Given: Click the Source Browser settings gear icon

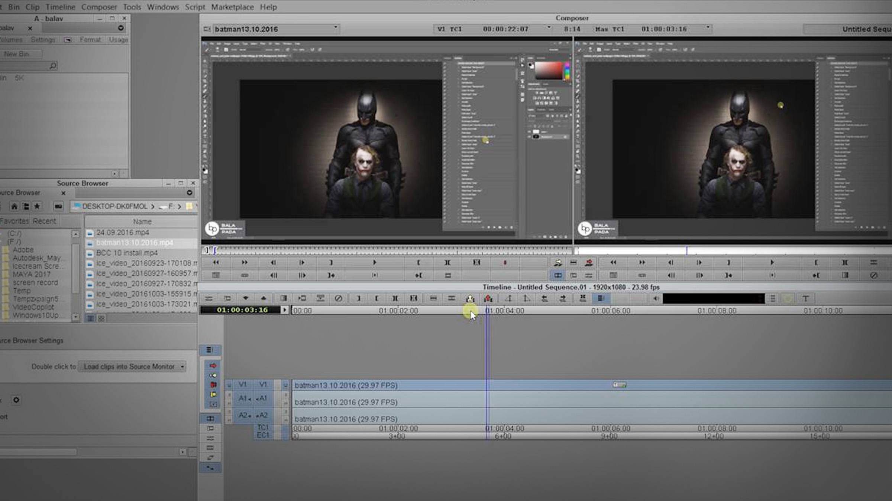Looking at the screenshot, I should [16, 400].
